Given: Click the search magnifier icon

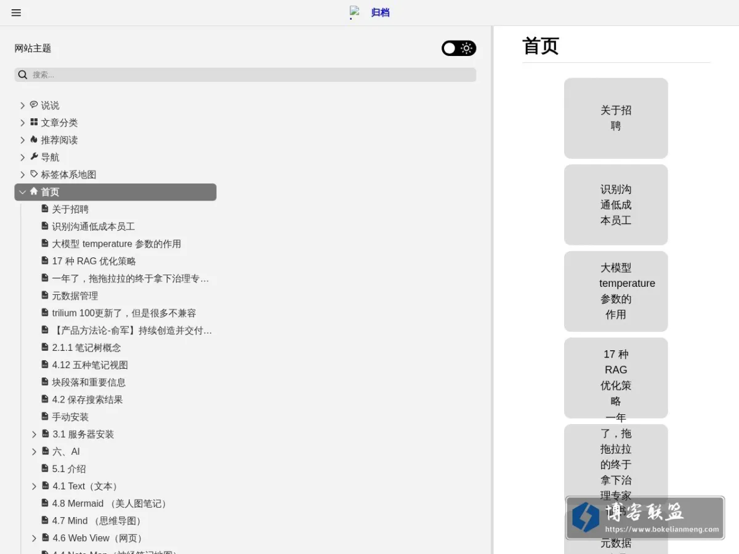Looking at the screenshot, I should pos(23,74).
